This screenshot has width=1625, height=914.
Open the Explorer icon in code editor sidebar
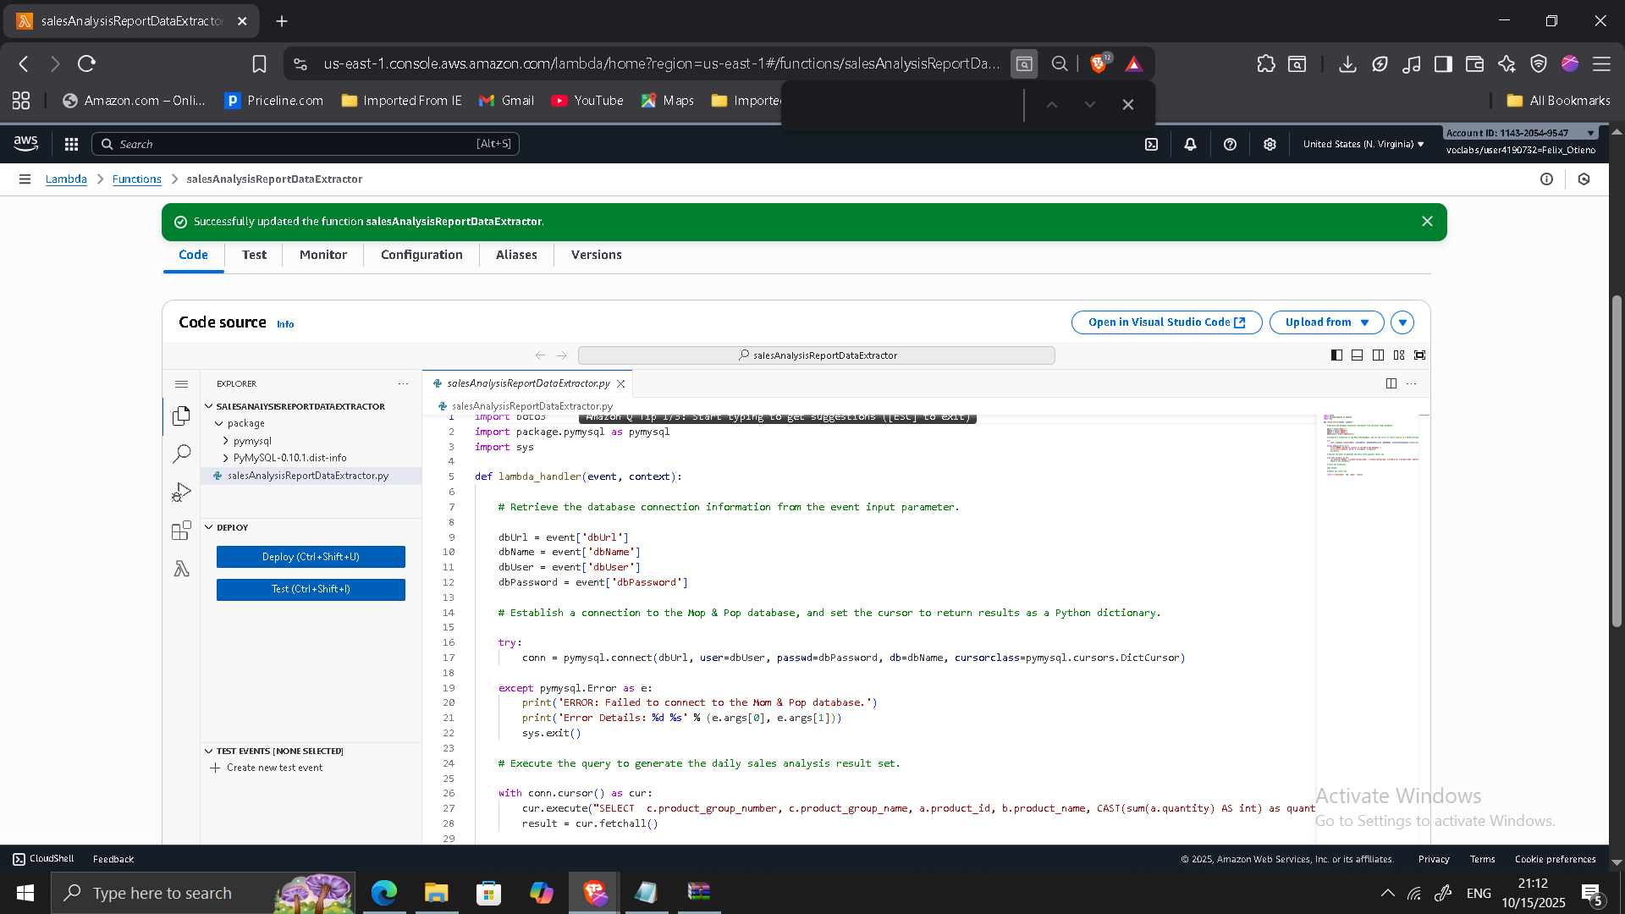pyautogui.click(x=182, y=416)
